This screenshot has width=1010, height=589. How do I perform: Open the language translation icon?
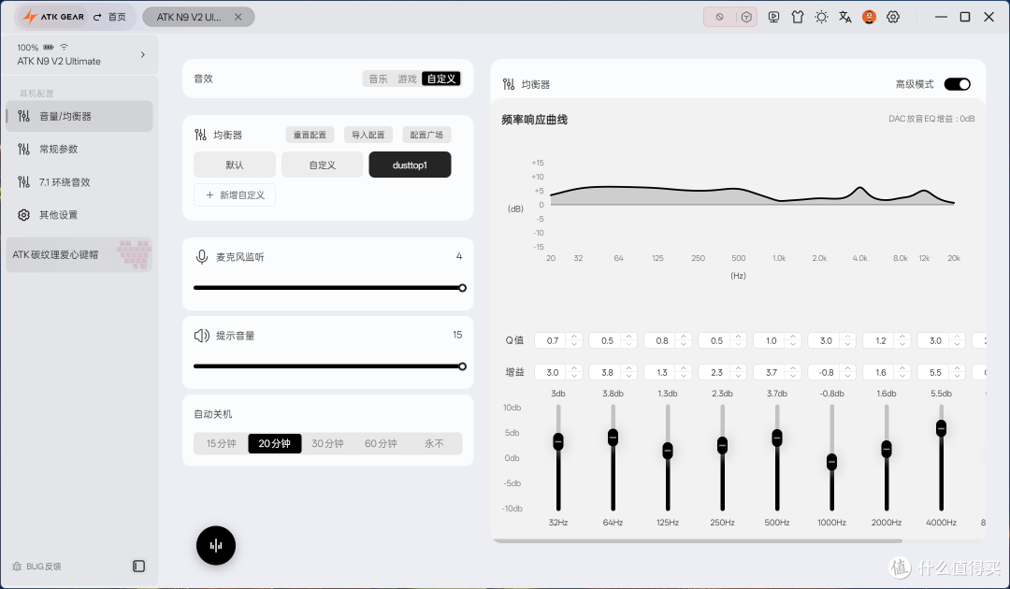tap(845, 18)
